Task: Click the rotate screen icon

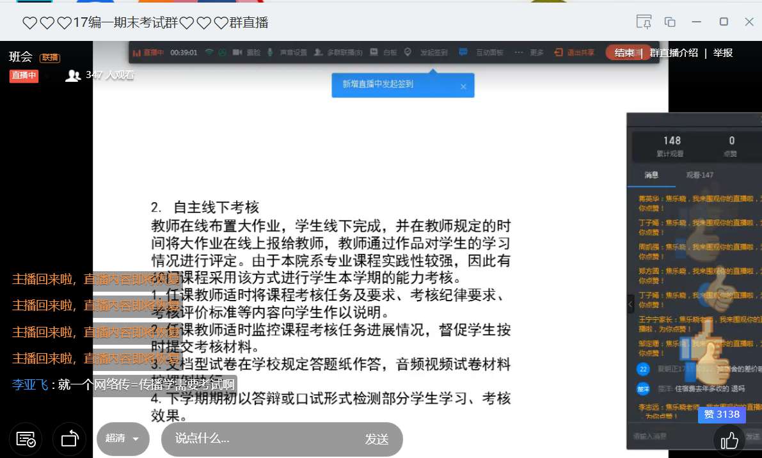Action: point(69,439)
